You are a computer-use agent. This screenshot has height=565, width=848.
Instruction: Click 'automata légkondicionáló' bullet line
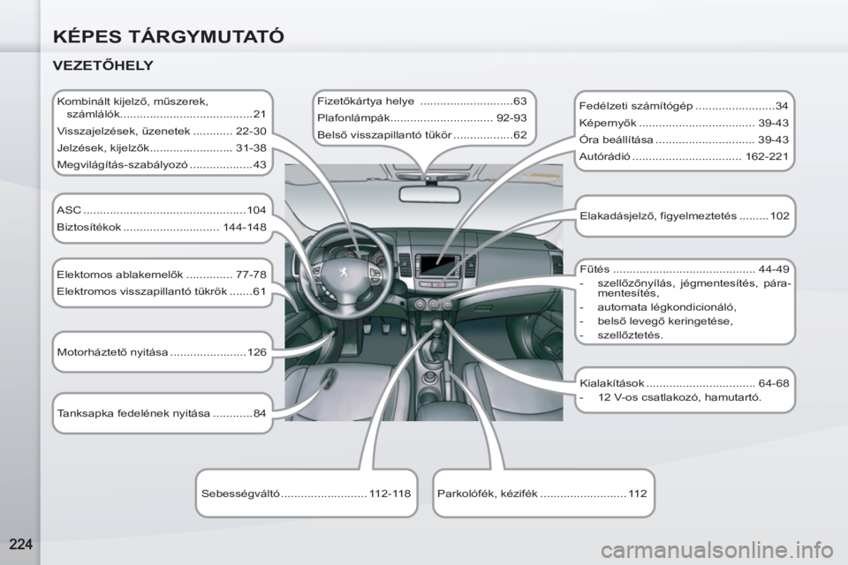[x=658, y=307]
